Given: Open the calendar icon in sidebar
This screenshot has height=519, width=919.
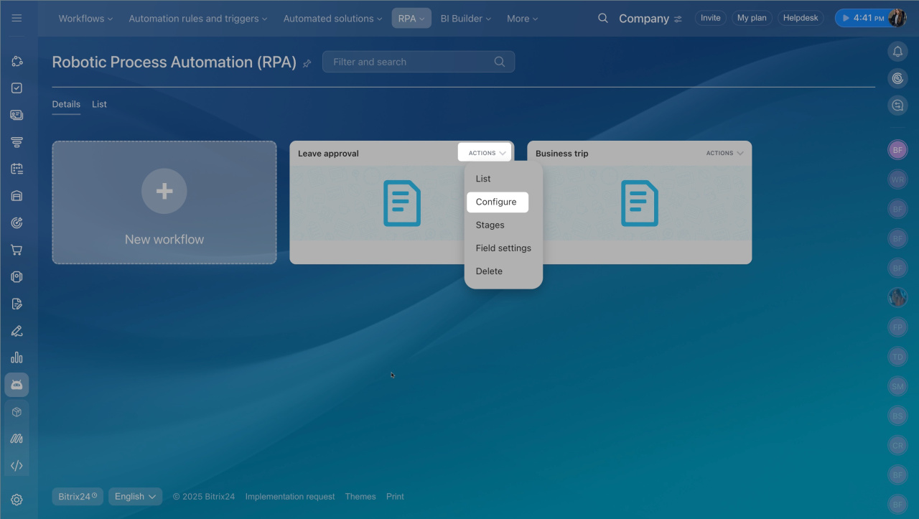Looking at the screenshot, I should pyautogui.click(x=17, y=169).
